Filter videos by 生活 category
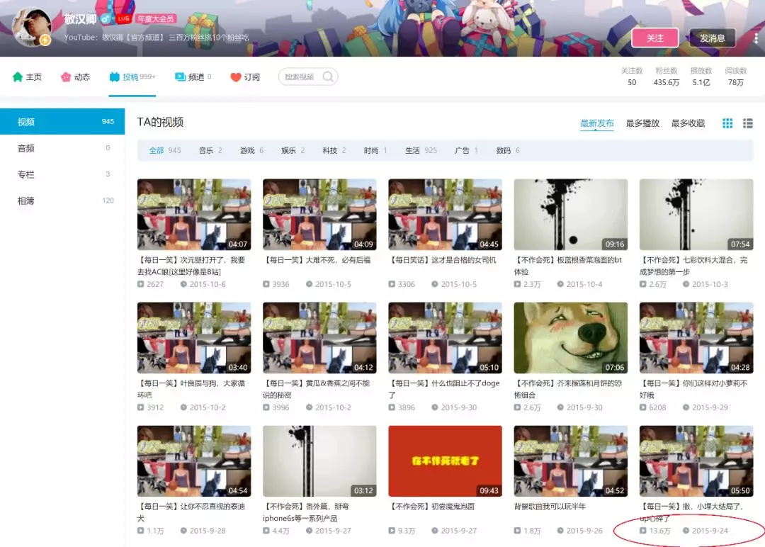 pos(412,150)
